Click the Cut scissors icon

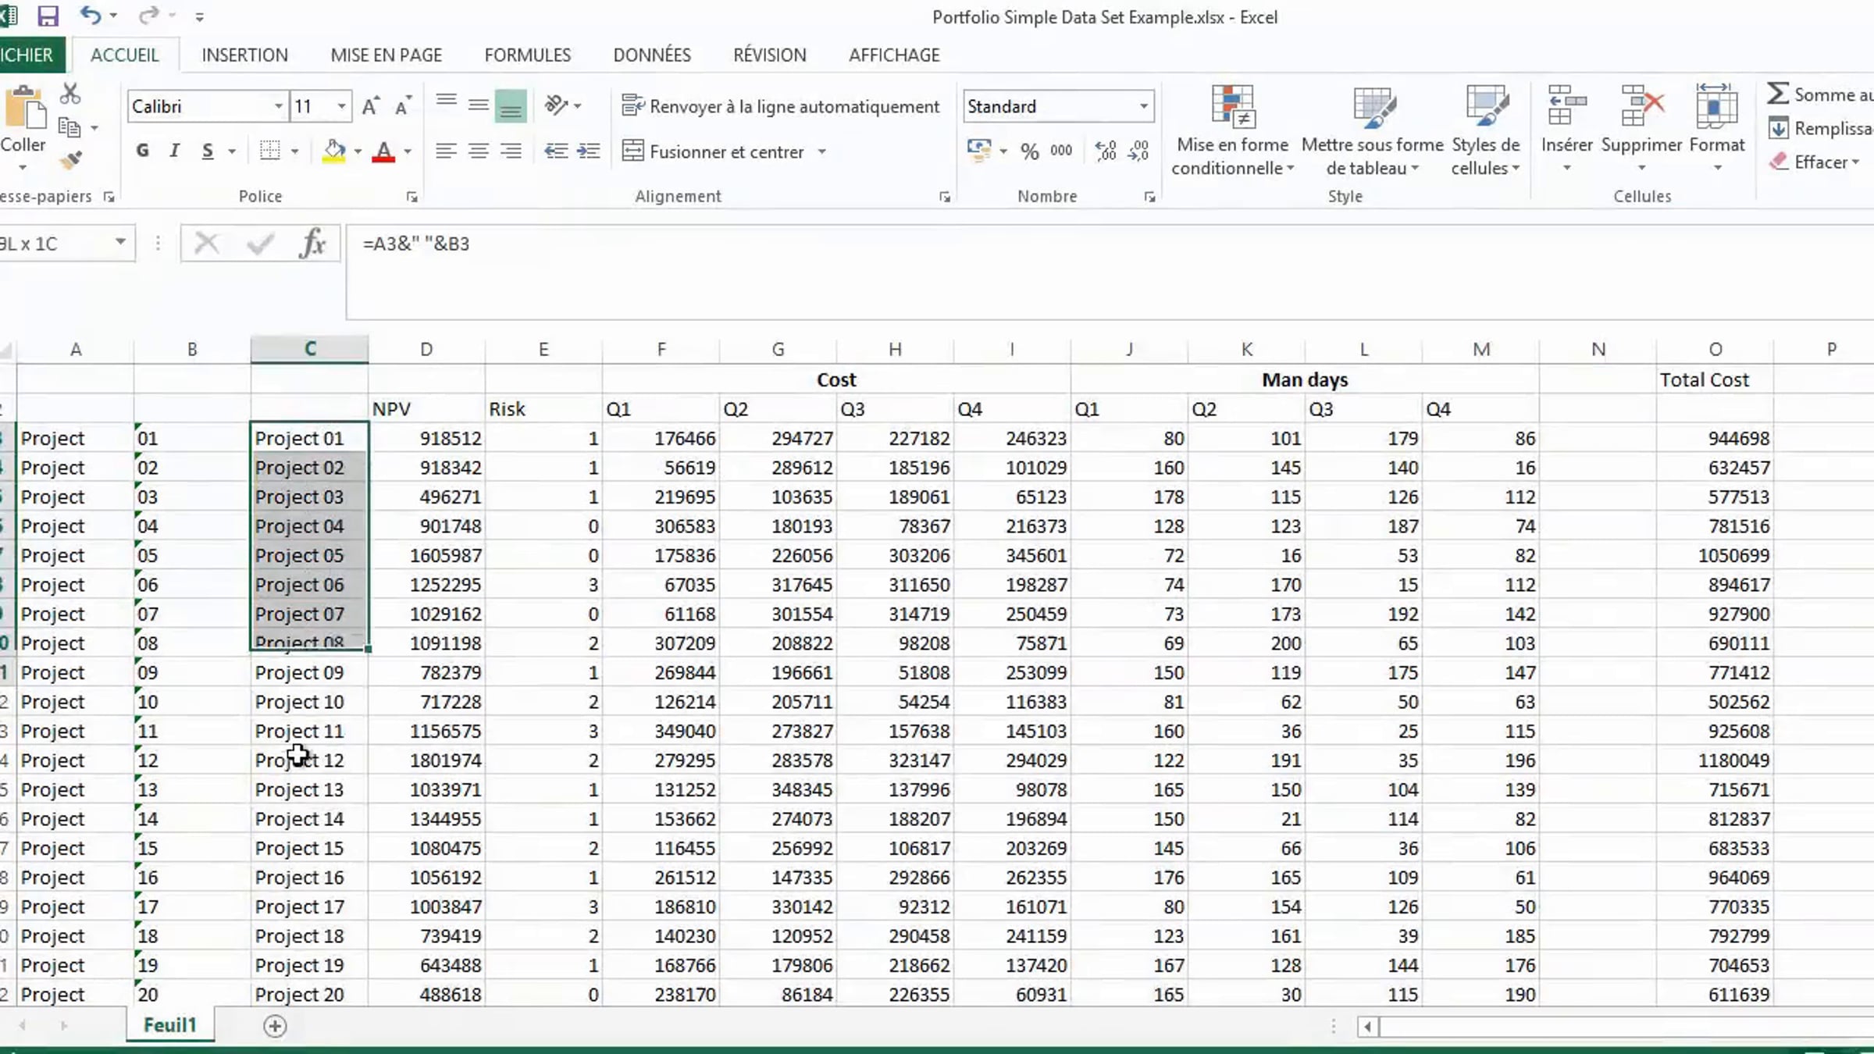click(x=70, y=94)
